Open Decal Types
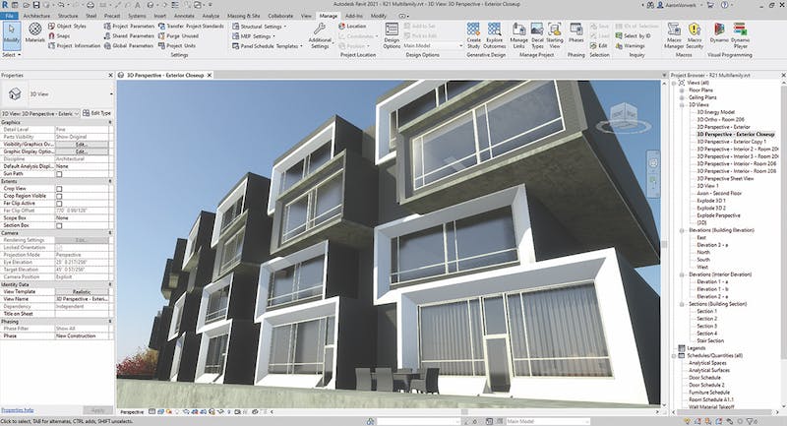 537,35
